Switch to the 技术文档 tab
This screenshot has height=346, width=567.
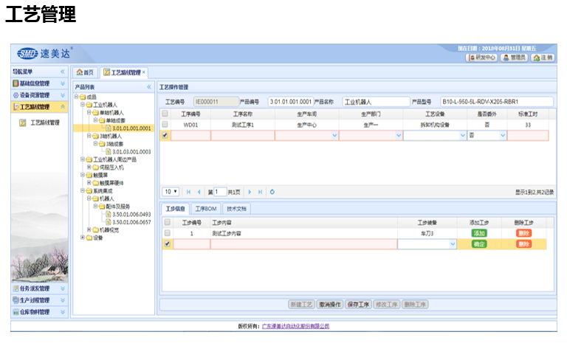pyautogui.click(x=238, y=210)
